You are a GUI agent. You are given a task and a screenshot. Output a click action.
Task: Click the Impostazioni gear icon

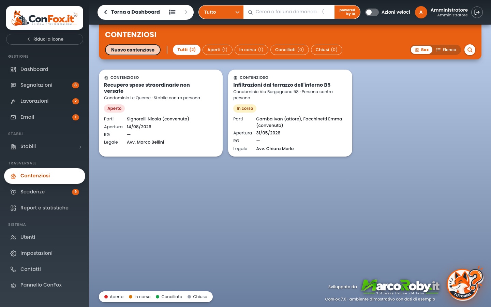(x=13, y=253)
